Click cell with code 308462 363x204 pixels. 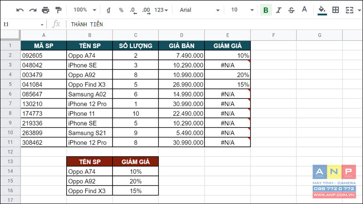pos(44,142)
